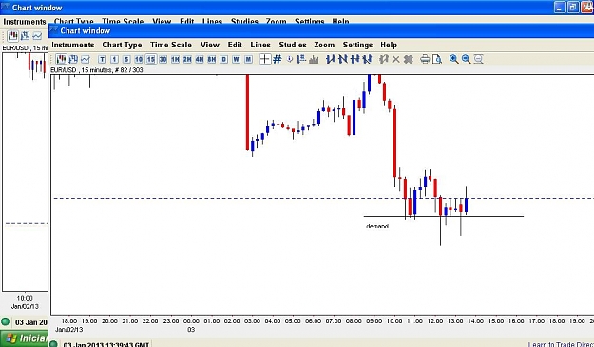Open the Lines menu in front window
The width and height of the screenshot is (594, 347).
click(260, 45)
